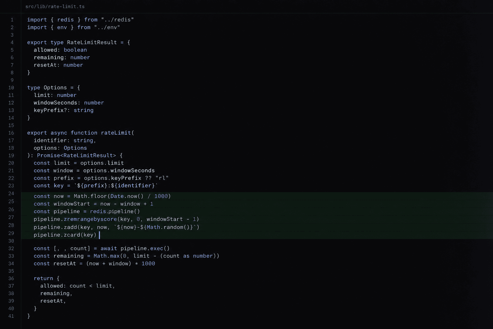This screenshot has width=493, height=329.
Task: Place cursor on zremrangebyscore method call
Action: click(90, 219)
